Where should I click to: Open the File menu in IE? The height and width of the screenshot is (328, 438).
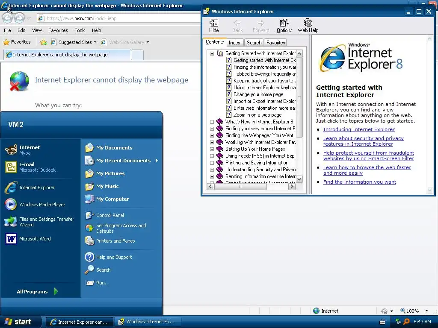coord(8,30)
